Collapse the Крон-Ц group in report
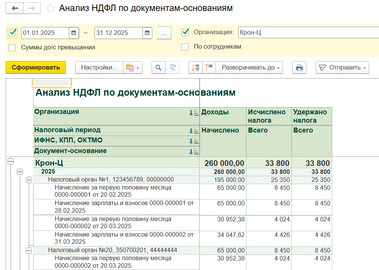Screen dimensions: 379x270 click(11, 161)
